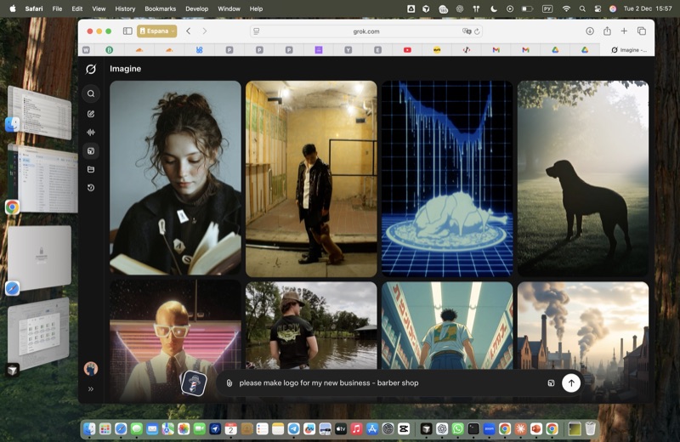Go forward with Safari's forward arrow
This screenshot has height=442, width=680.
pyautogui.click(x=205, y=31)
